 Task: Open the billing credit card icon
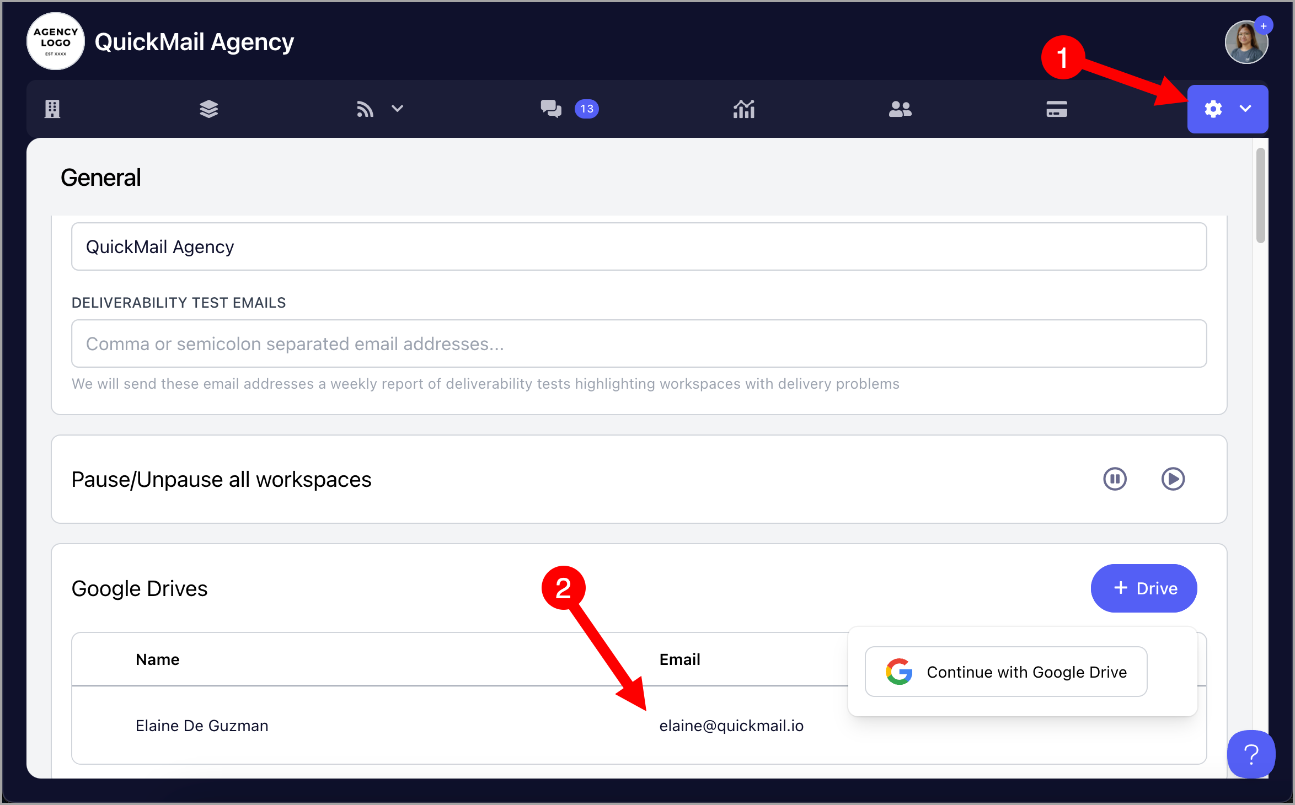click(1057, 109)
